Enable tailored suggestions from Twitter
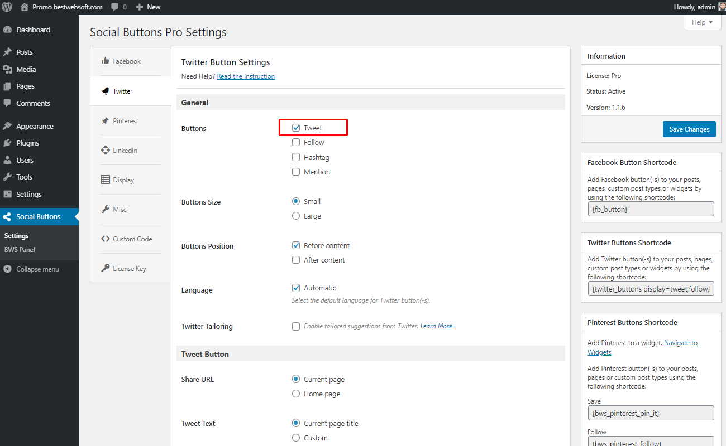 (296, 326)
